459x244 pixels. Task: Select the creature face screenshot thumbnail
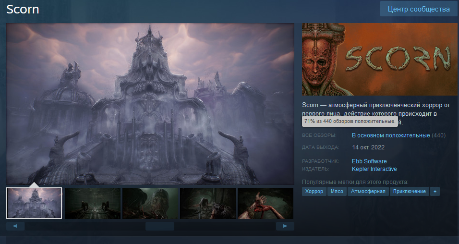(x=150, y=203)
